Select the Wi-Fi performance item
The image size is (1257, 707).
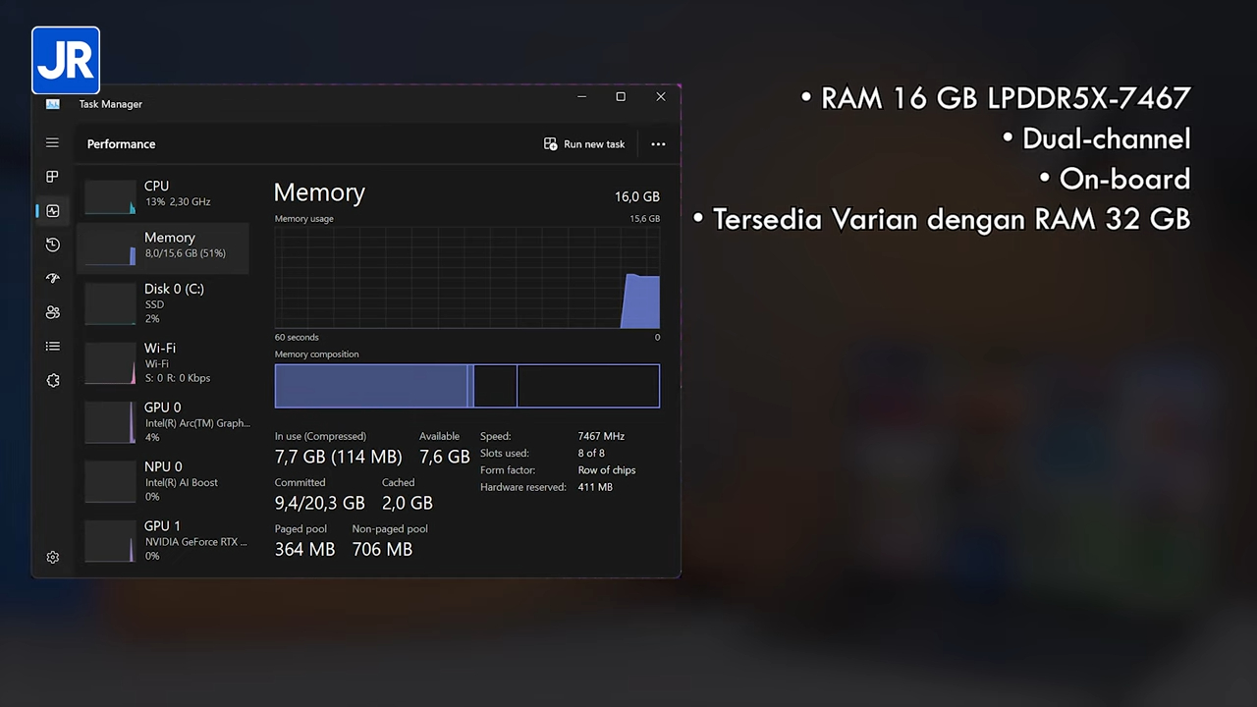point(163,362)
